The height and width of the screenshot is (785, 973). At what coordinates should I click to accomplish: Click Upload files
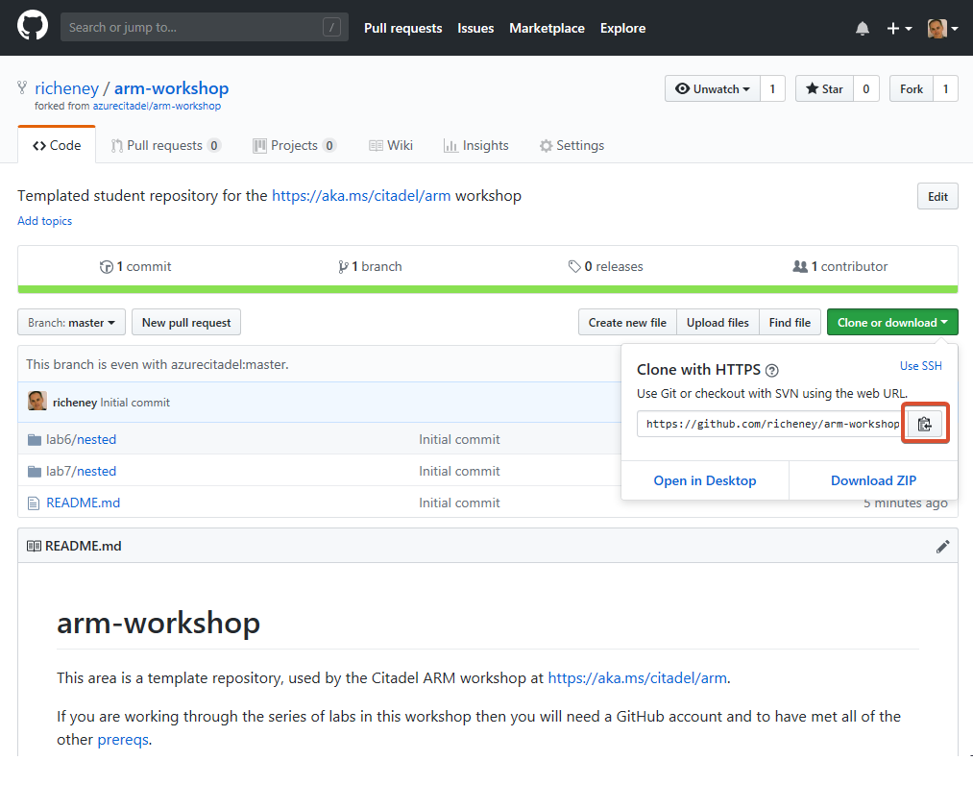718,322
